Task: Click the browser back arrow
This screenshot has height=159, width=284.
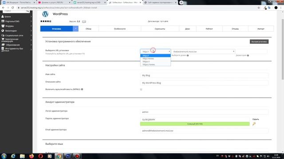Action: (x=3, y=8)
